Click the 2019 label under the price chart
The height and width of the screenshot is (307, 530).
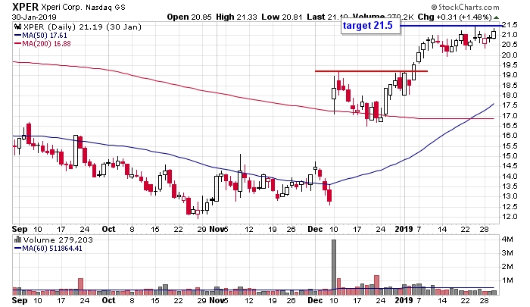404,229
